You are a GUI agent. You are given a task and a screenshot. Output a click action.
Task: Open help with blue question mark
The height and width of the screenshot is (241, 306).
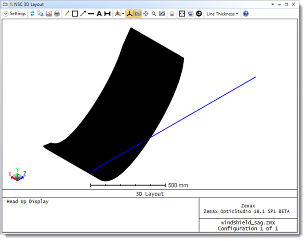246,14
